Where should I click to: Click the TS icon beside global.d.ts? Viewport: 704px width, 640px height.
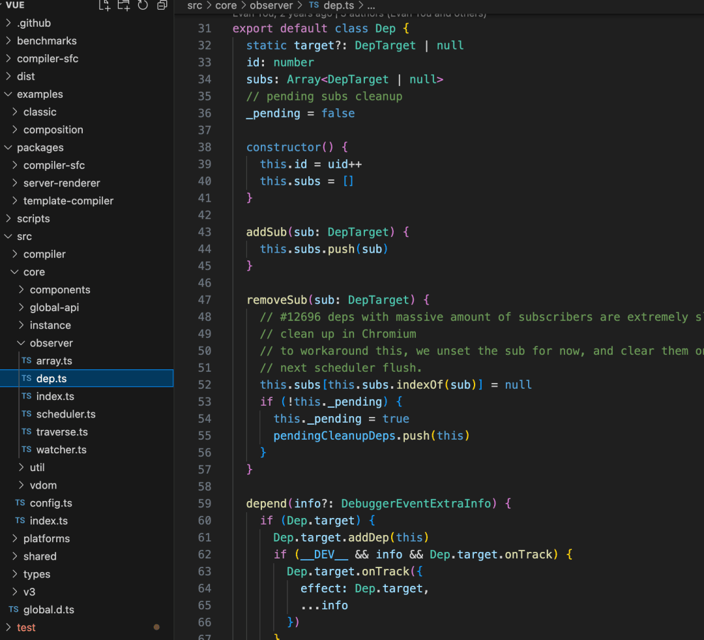point(14,609)
